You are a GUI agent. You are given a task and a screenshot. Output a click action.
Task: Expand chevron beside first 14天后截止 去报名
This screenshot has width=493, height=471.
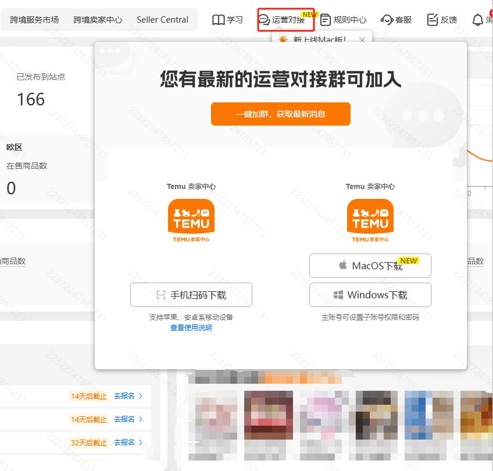click(x=141, y=396)
